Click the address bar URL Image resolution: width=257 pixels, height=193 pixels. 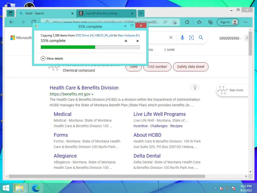click(106, 22)
